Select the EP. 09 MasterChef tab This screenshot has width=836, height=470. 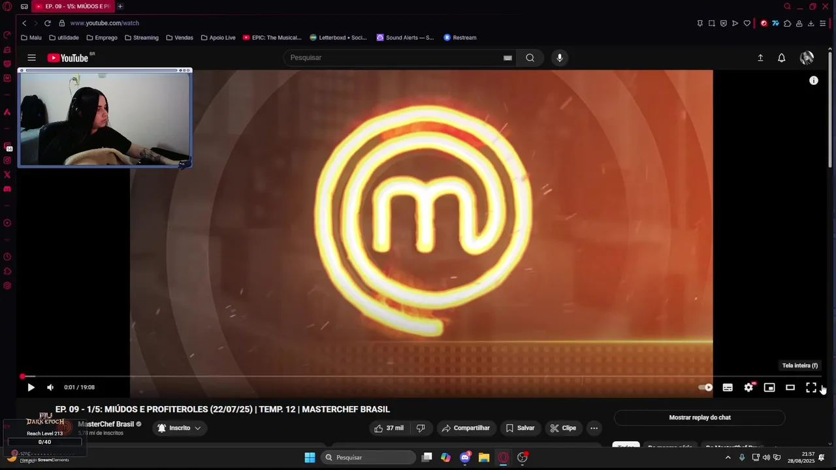tap(72, 7)
